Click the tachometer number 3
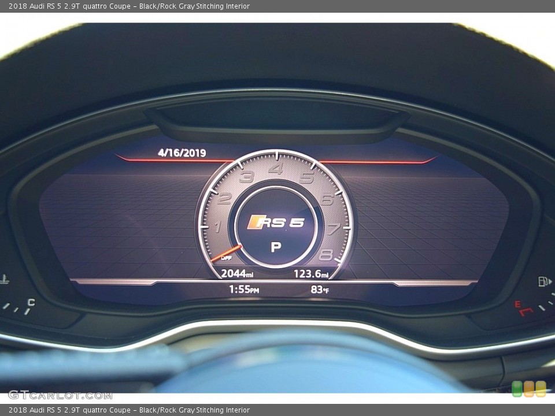Screen dimensions: 555x416 pyautogui.click(x=247, y=177)
